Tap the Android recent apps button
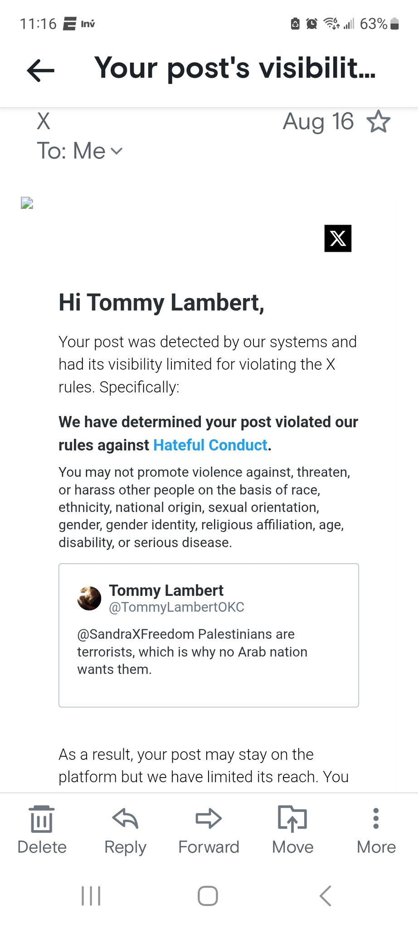418x928 pixels. tap(91, 896)
